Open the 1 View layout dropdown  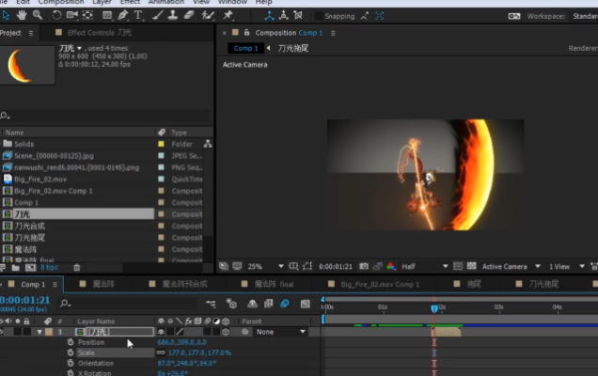(x=567, y=267)
